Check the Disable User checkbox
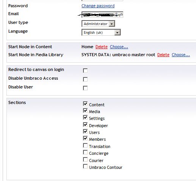196x181 pixels. pyautogui.click(x=85, y=88)
